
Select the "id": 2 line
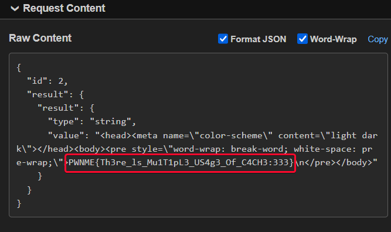[47, 81]
